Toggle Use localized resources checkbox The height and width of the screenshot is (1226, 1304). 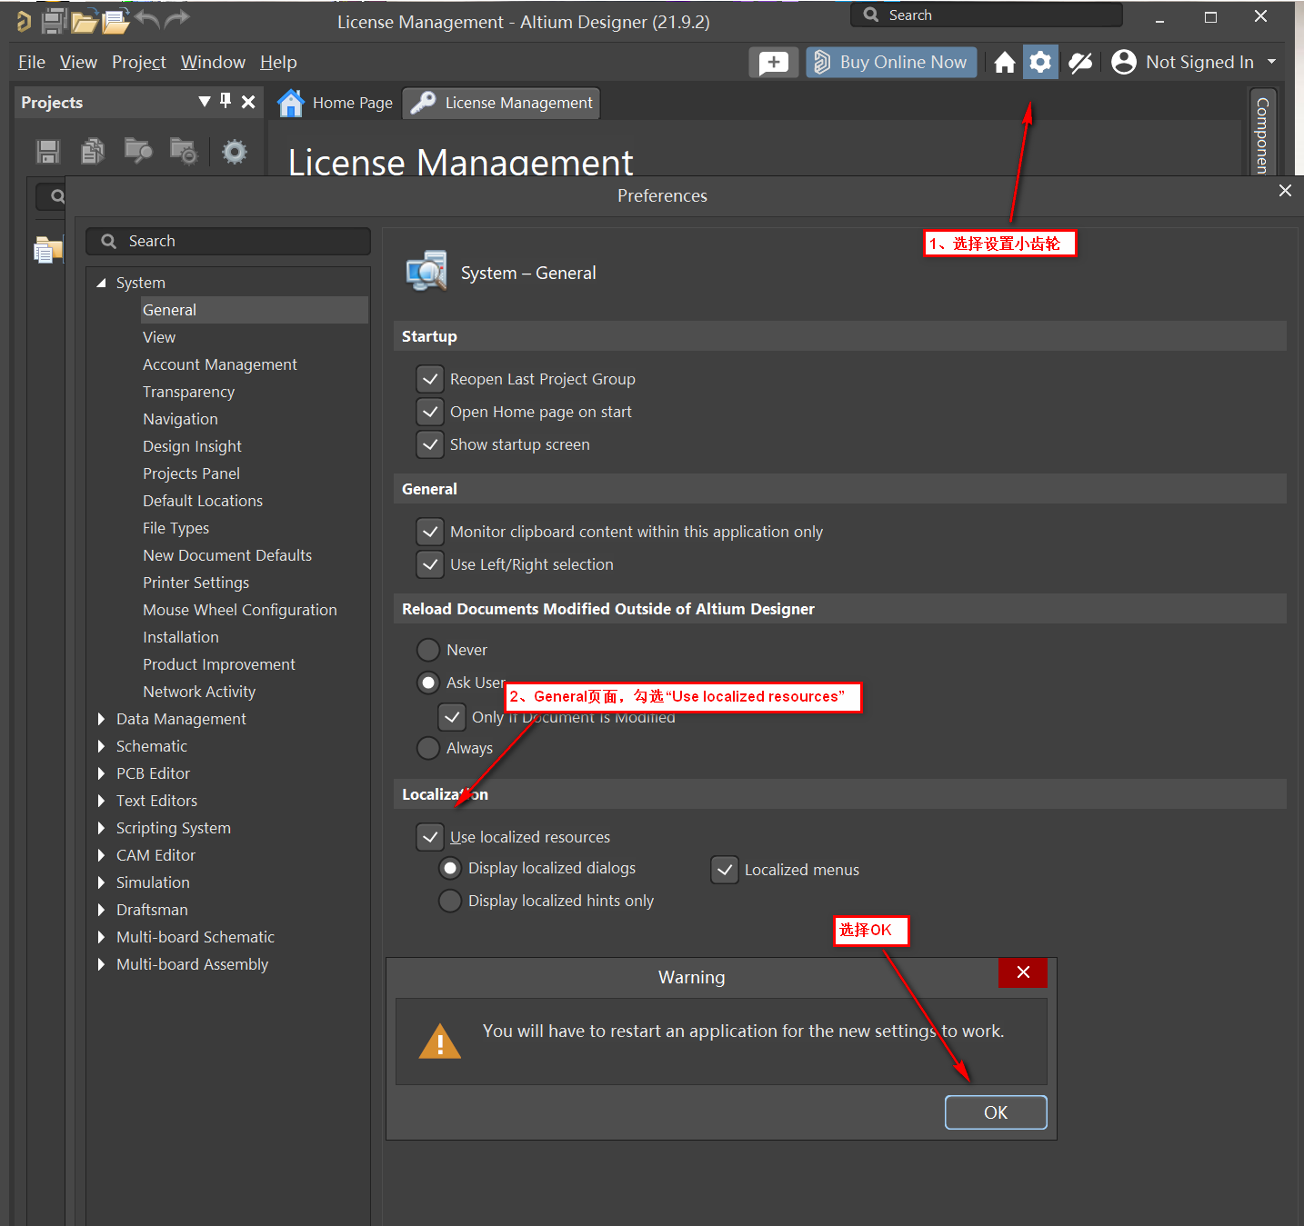pos(430,837)
